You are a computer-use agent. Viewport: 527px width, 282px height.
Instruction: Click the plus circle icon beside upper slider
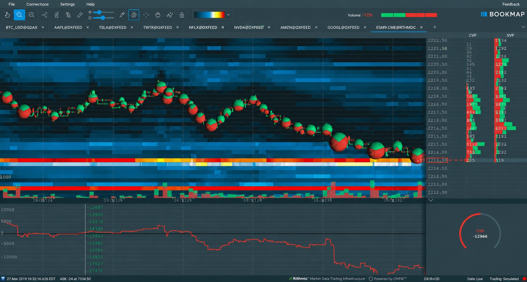(90, 12)
